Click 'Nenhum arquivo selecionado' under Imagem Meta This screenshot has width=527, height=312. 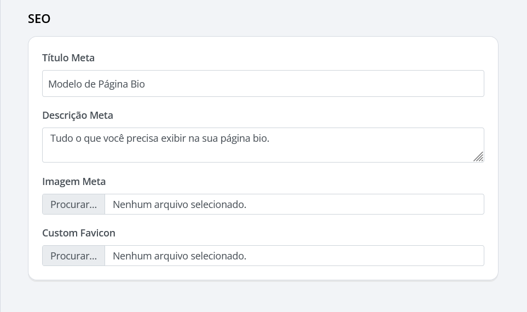point(179,204)
